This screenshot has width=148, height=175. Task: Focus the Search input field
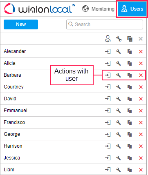click(x=105, y=24)
